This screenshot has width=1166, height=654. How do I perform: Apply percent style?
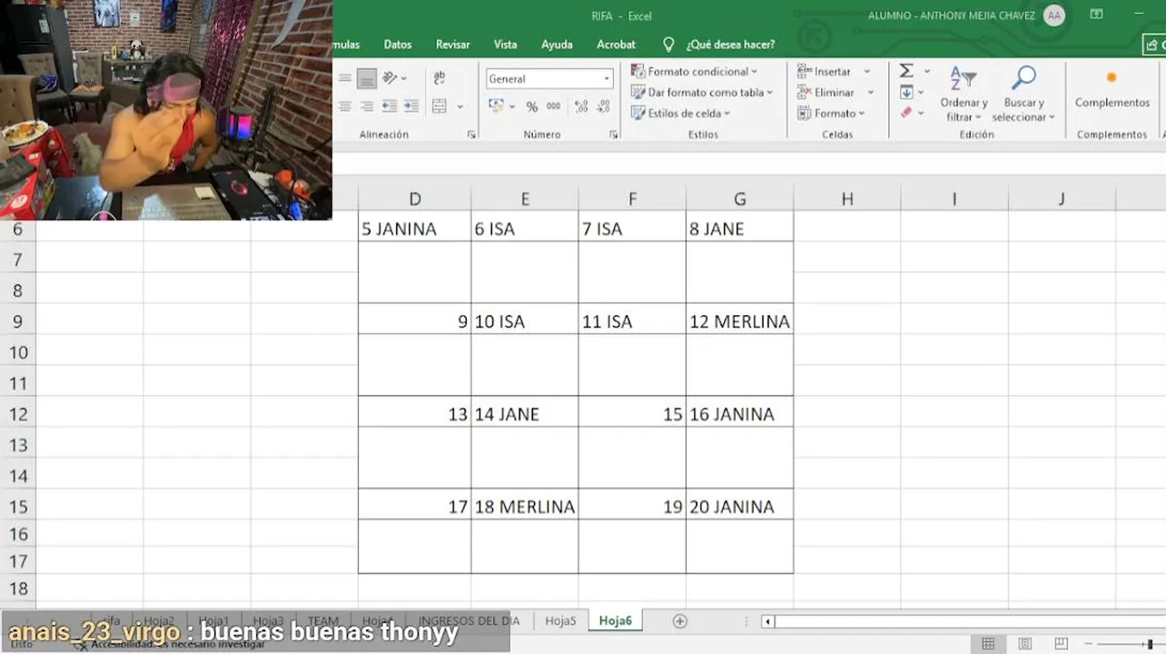532,107
